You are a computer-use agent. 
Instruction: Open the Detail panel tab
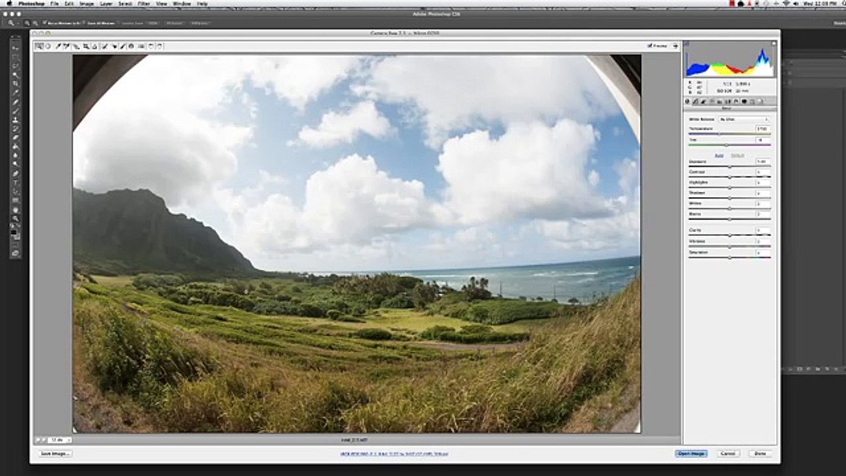[703, 102]
